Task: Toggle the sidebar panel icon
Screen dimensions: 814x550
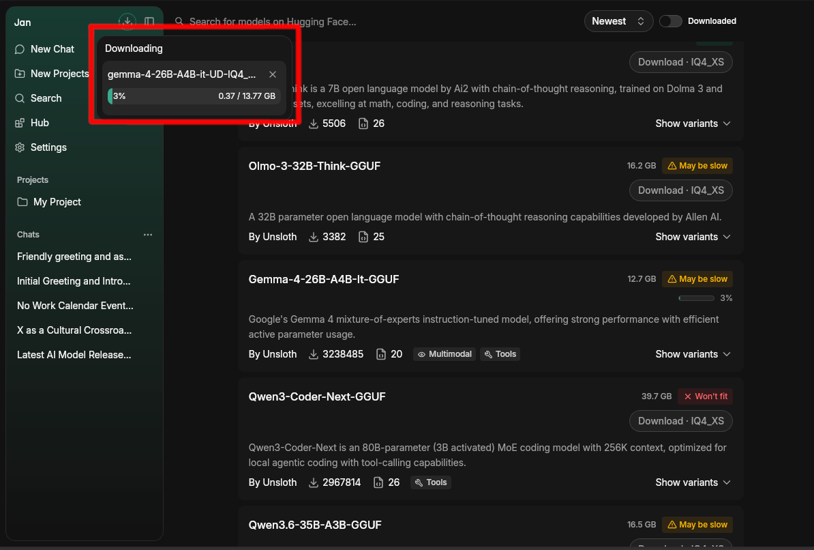Action: 149,22
